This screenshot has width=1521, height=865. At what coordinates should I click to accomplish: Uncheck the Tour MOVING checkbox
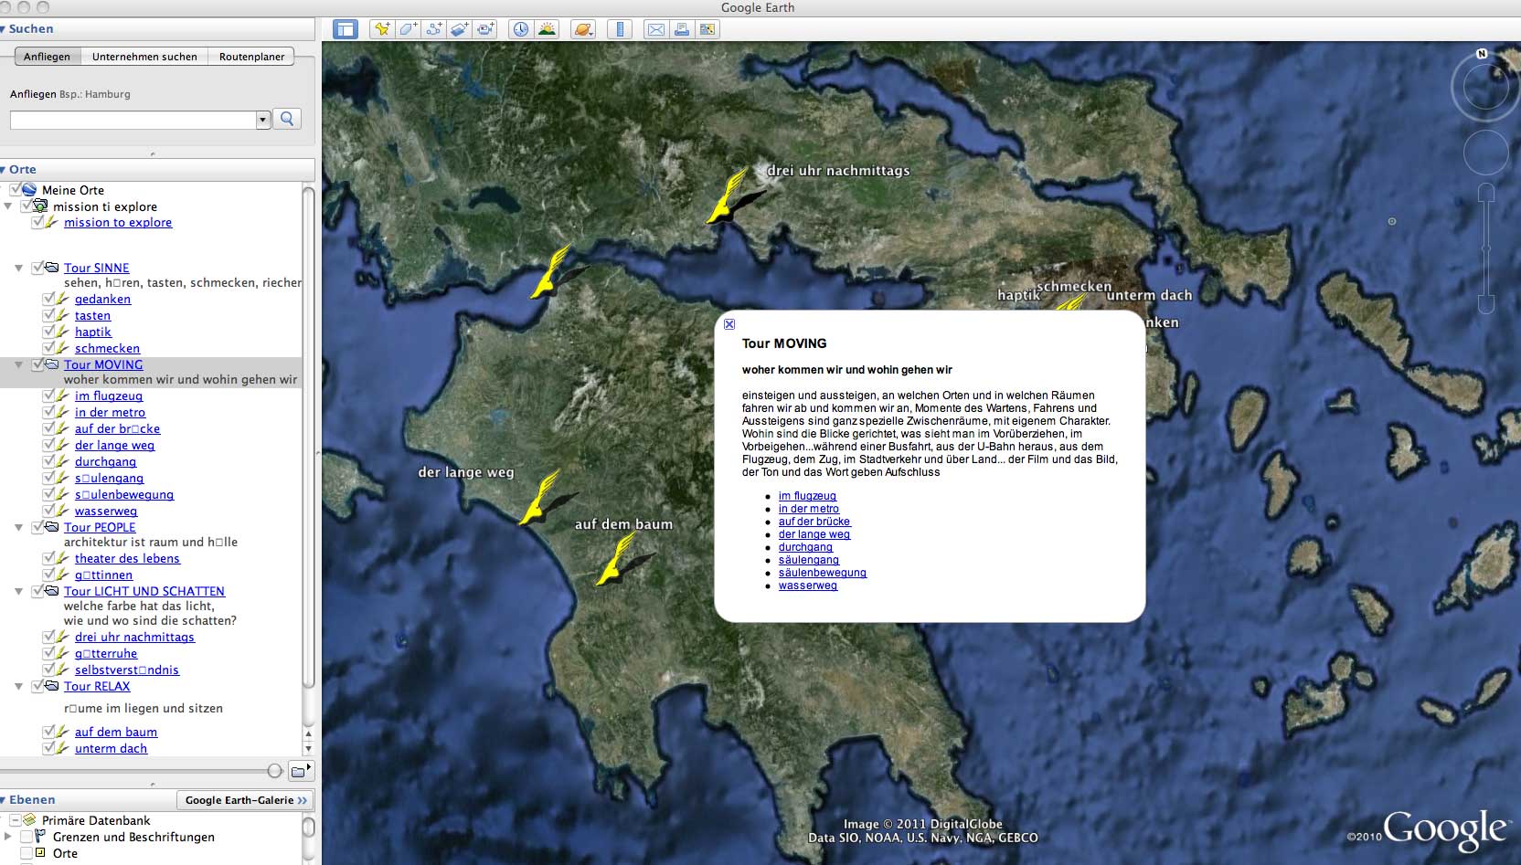coord(37,364)
